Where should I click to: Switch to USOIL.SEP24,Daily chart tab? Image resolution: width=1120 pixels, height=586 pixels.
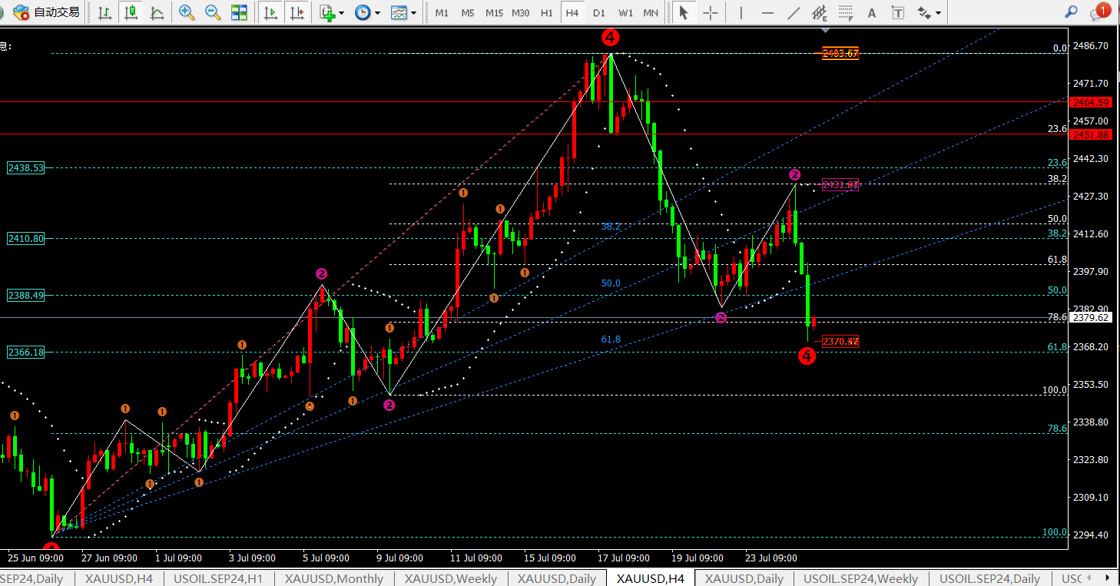[989, 578]
